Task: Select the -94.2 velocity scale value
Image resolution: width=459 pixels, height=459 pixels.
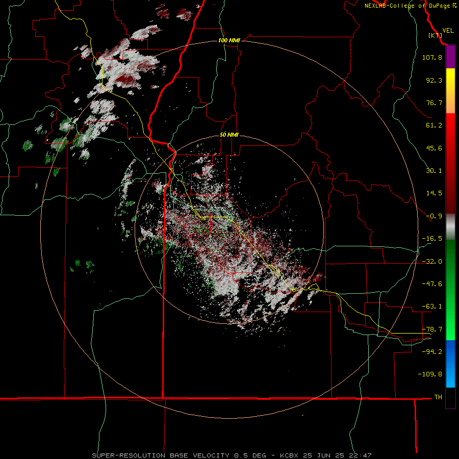Action: [x=432, y=351]
